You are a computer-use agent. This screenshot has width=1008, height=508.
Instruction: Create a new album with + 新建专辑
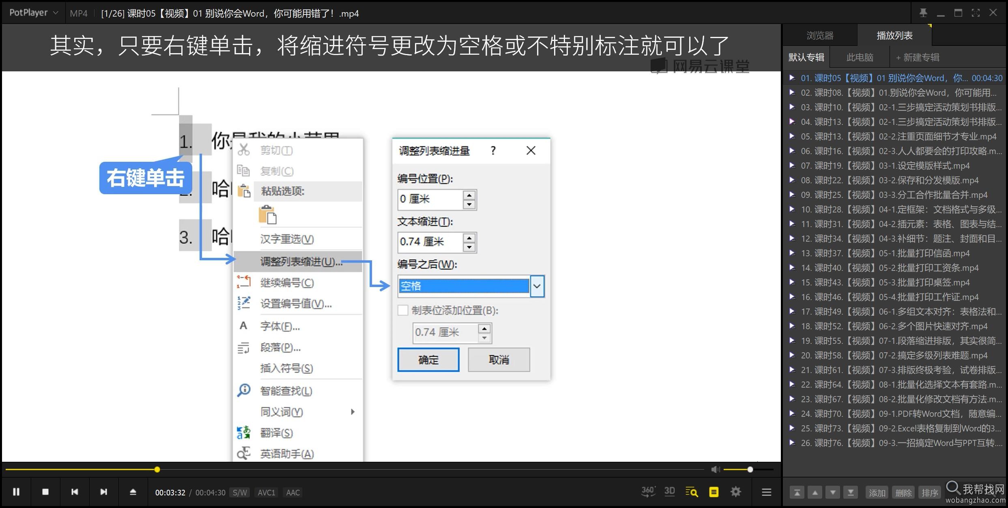918,57
